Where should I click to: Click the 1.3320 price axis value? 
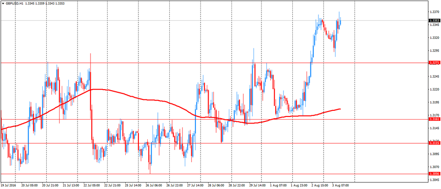(x=434, y=38)
